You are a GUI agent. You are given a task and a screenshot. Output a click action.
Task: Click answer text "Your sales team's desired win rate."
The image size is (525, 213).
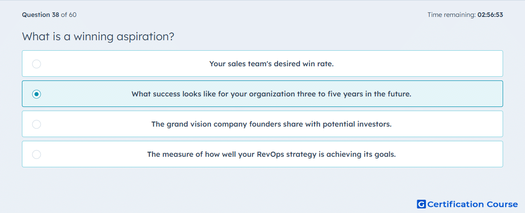point(271,64)
